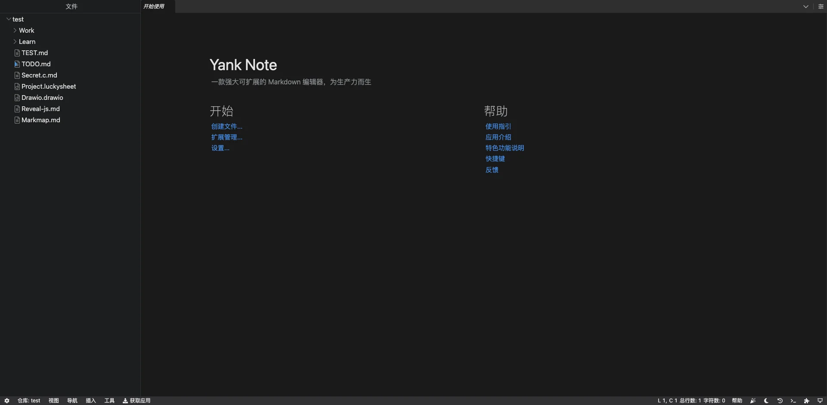This screenshot has height=405, width=827.
Task: Open the 快捷键 link
Action: (x=495, y=159)
